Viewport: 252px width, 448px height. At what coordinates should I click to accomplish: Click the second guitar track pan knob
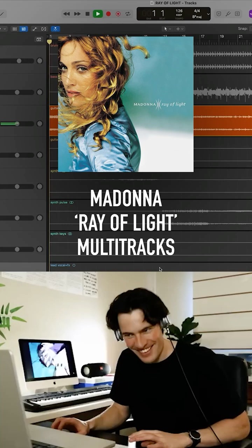pyautogui.click(x=40, y=155)
